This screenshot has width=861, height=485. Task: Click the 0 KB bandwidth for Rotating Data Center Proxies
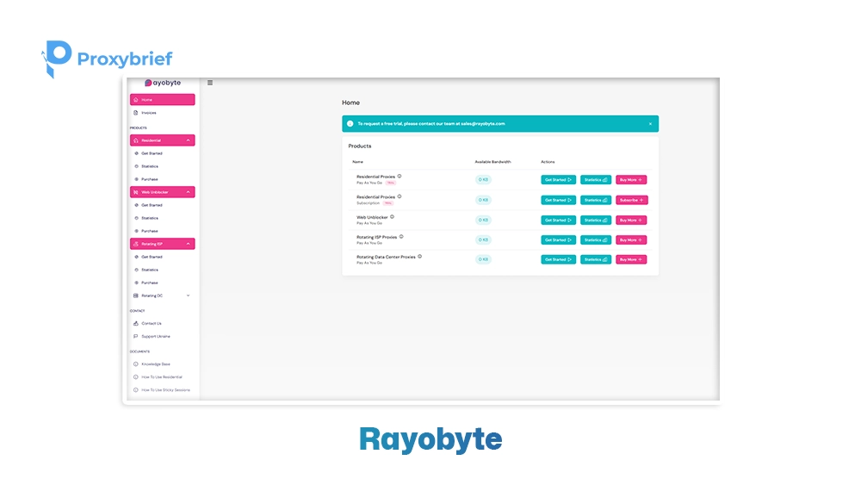483,259
